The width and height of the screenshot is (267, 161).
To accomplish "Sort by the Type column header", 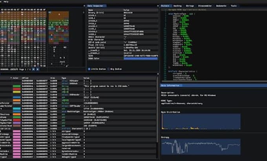I will coord(64,78).
